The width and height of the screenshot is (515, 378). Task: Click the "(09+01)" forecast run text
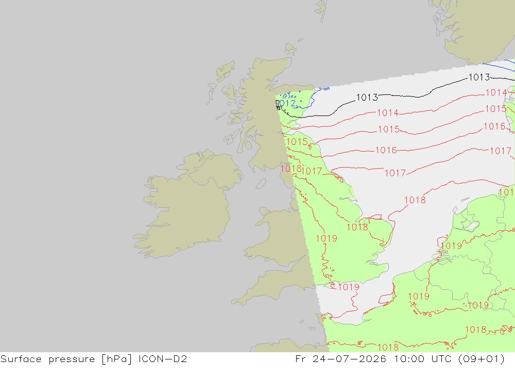point(482,359)
